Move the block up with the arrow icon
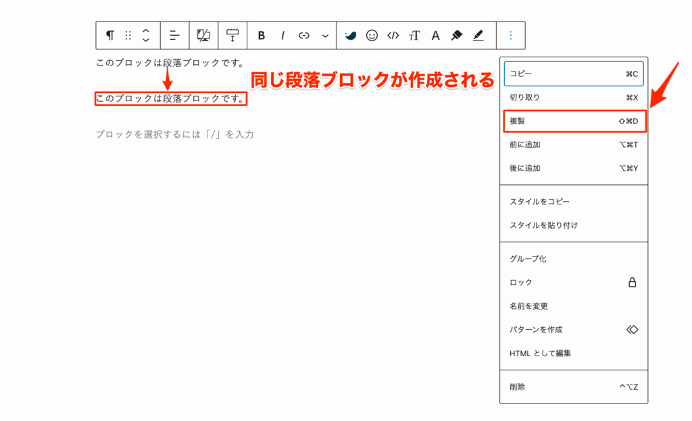The width and height of the screenshot is (692, 421). click(x=145, y=30)
